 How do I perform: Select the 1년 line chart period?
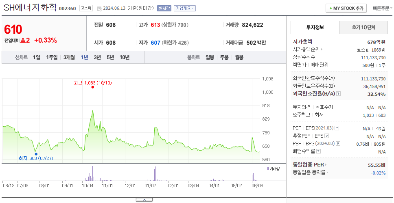[x=84, y=57]
